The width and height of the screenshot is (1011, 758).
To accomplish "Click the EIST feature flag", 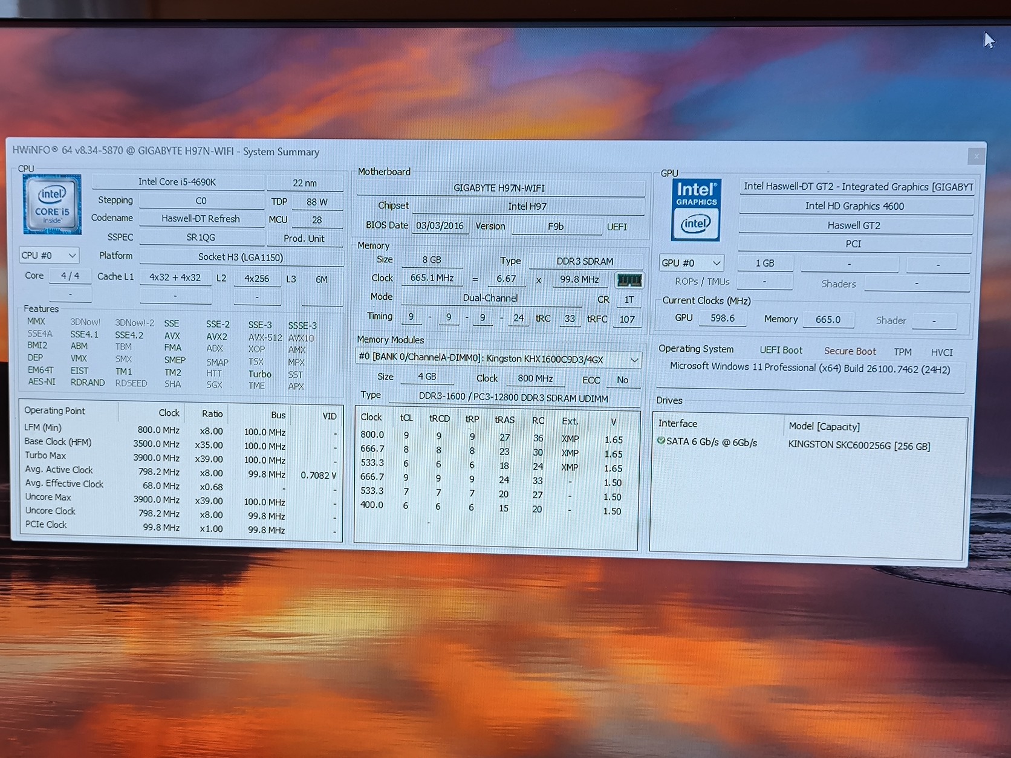I will click(79, 371).
